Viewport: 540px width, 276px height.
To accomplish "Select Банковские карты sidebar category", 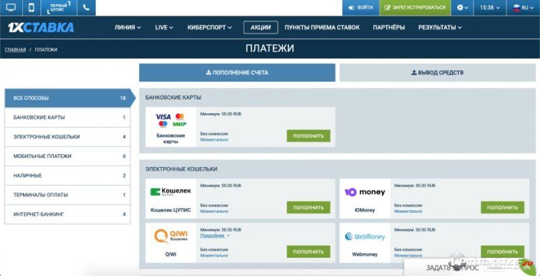I will tap(68, 117).
